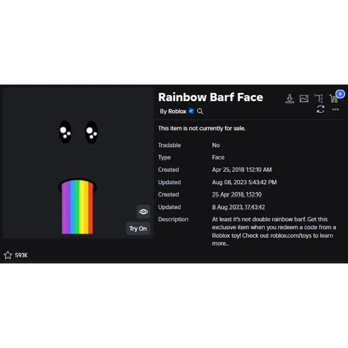The height and width of the screenshot is (348, 348).
Task: Click the Rainbow Barf Face thumbnail
Action: tap(78, 163)
